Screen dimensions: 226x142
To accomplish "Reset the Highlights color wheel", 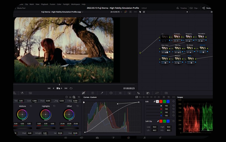I will pos(54,106).
